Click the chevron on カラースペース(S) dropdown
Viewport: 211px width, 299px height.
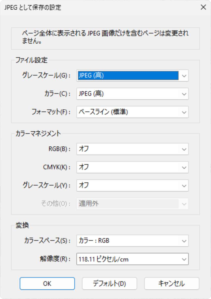(x=184, y=241)
